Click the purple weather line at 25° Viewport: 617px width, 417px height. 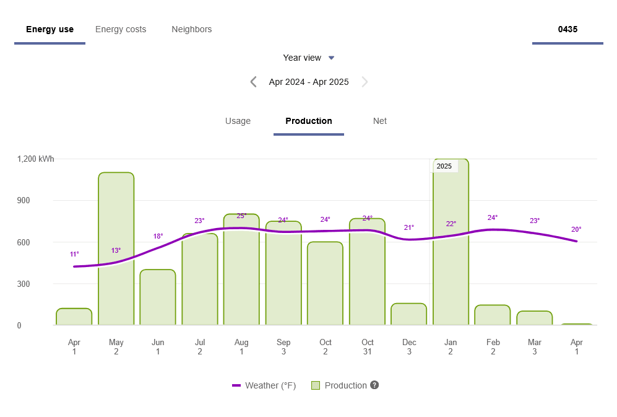(241, 228)
